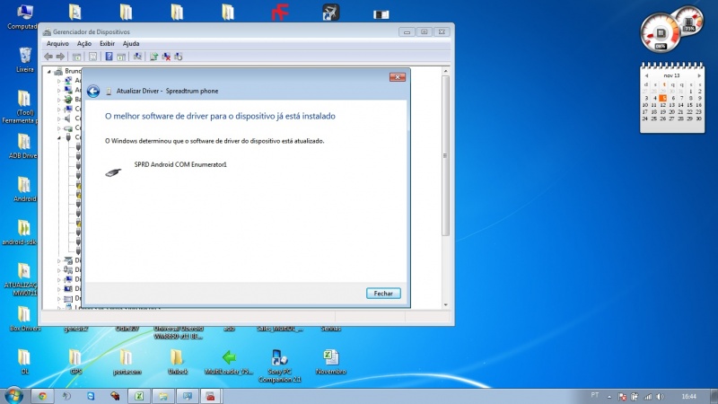Expand the tree node with speaker icon
Screen dimensions: 718x404
(59, 119)
